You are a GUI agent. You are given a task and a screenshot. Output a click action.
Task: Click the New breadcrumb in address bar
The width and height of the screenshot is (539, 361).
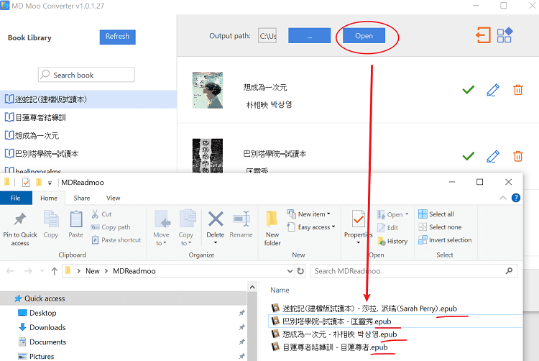click(x=93, y=271)
